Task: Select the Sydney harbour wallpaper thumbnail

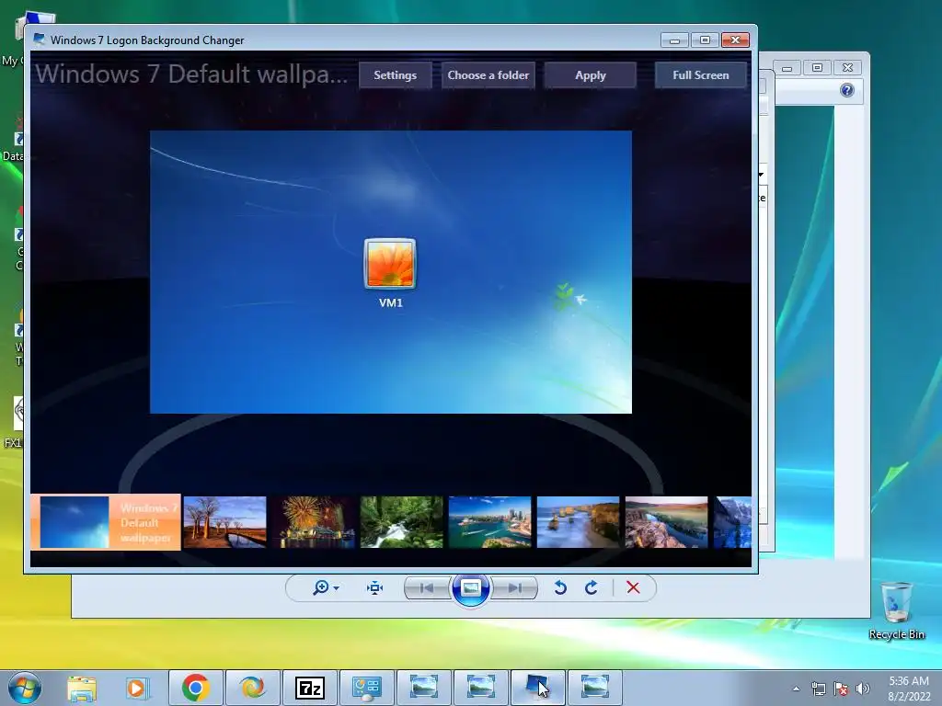Action: (489, 522)
